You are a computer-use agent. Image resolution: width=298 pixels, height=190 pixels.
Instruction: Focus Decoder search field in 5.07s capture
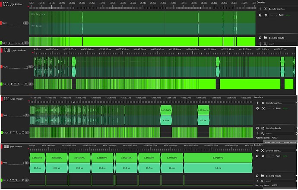[x=283, y=9]
